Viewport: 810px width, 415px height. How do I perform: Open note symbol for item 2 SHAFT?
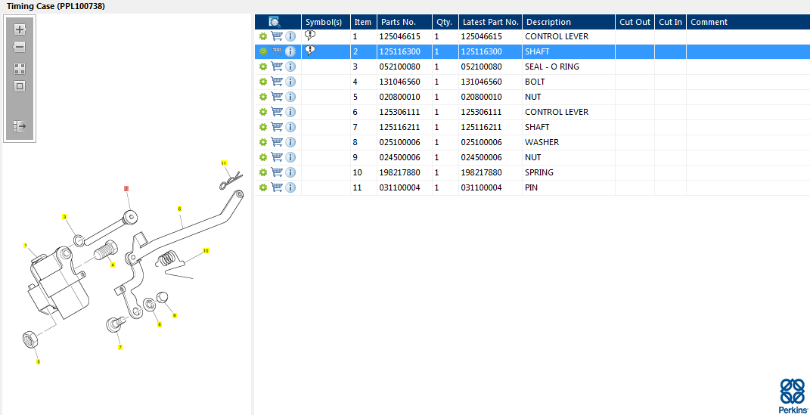click(310, 51)
